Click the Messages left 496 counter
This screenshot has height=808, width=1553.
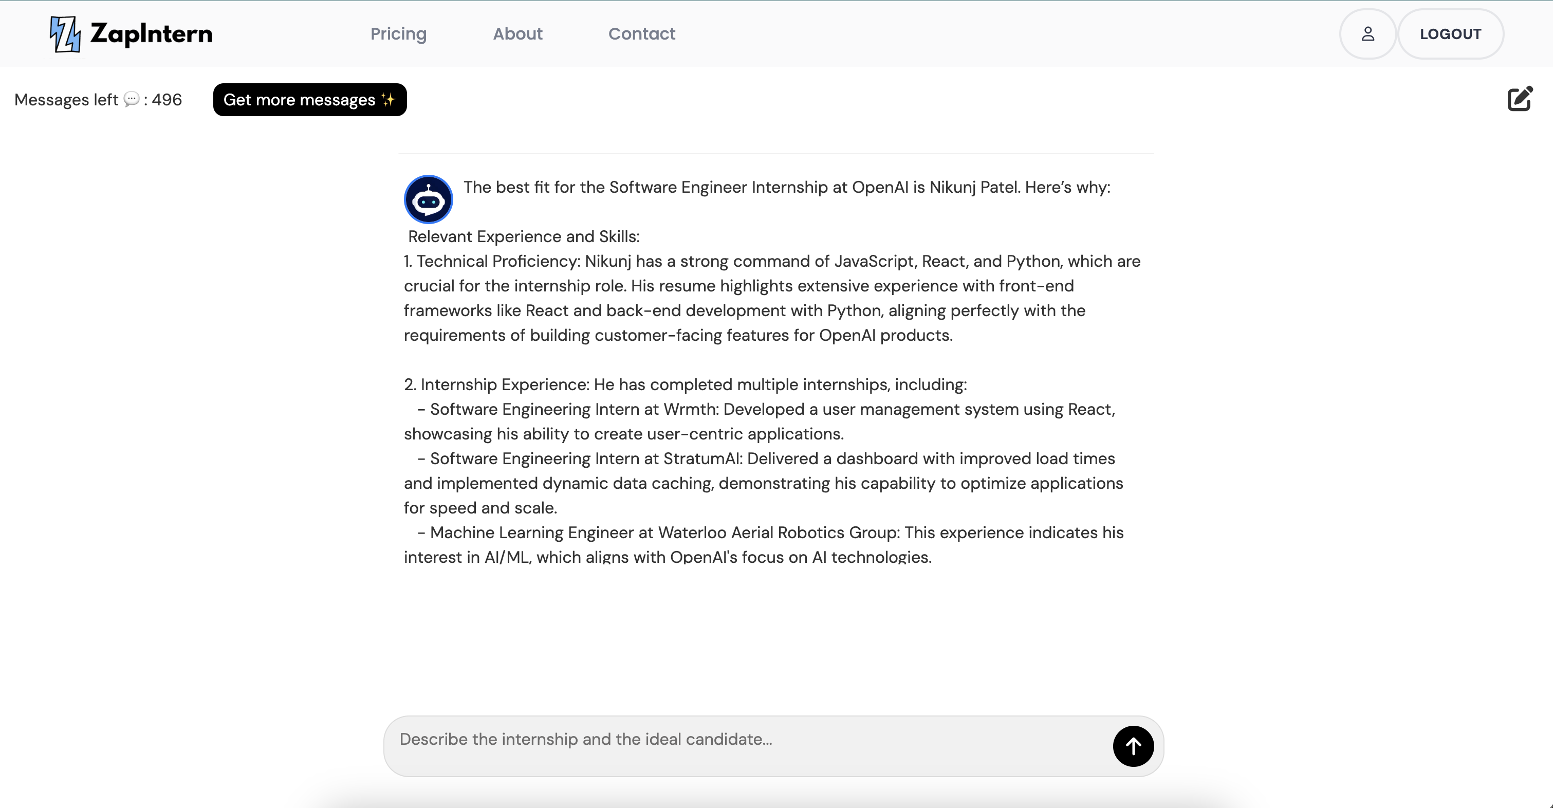[98, 100]
